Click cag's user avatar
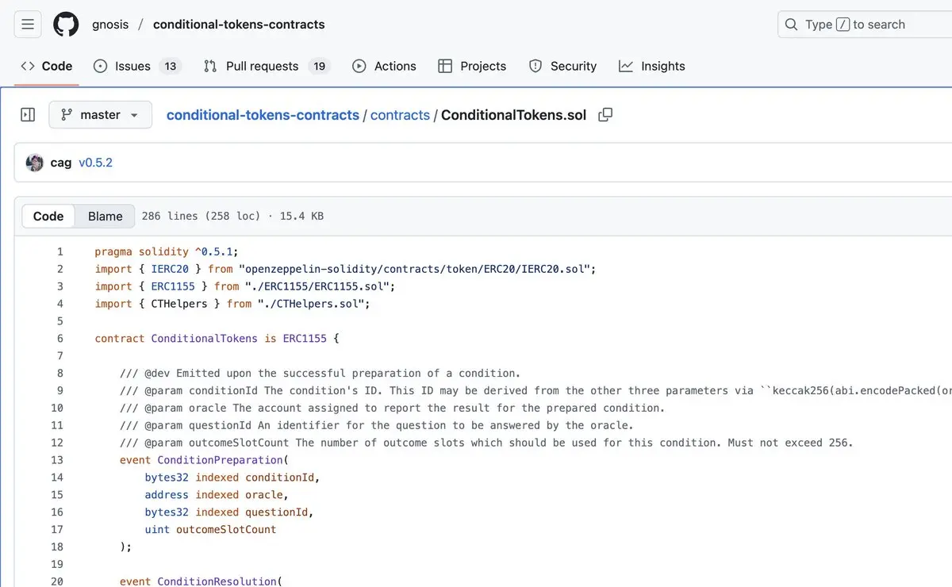The height and width of the screenshot is (587, 952). pyautogui.click(x=35, y=163)
